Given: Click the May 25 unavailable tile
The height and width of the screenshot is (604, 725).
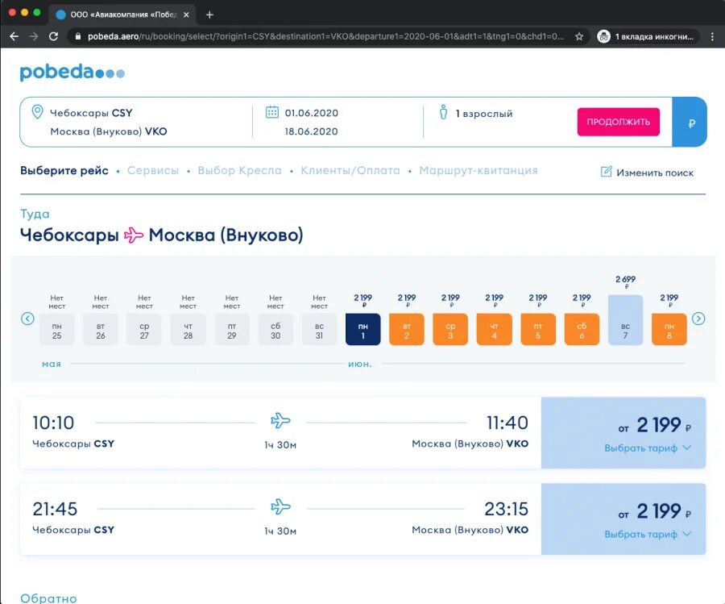Looking at the screenshot, I should [x=57, y=330].
